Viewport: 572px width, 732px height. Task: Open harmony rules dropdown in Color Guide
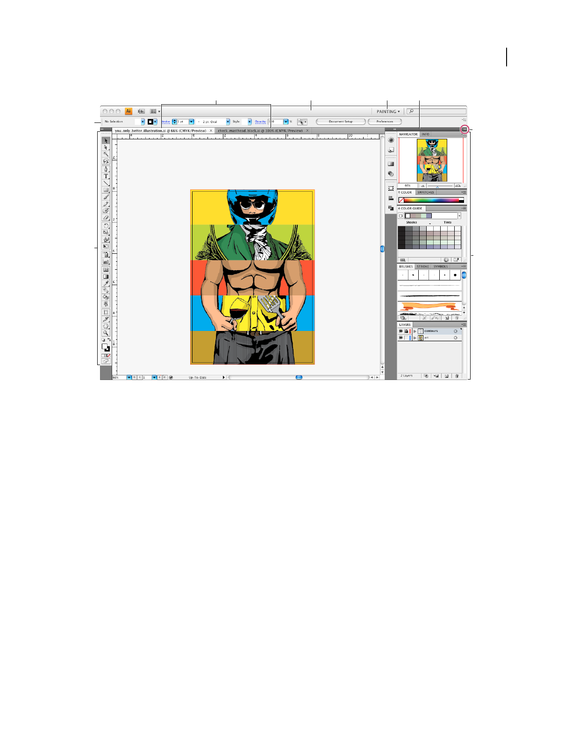(x=459, y=215)
